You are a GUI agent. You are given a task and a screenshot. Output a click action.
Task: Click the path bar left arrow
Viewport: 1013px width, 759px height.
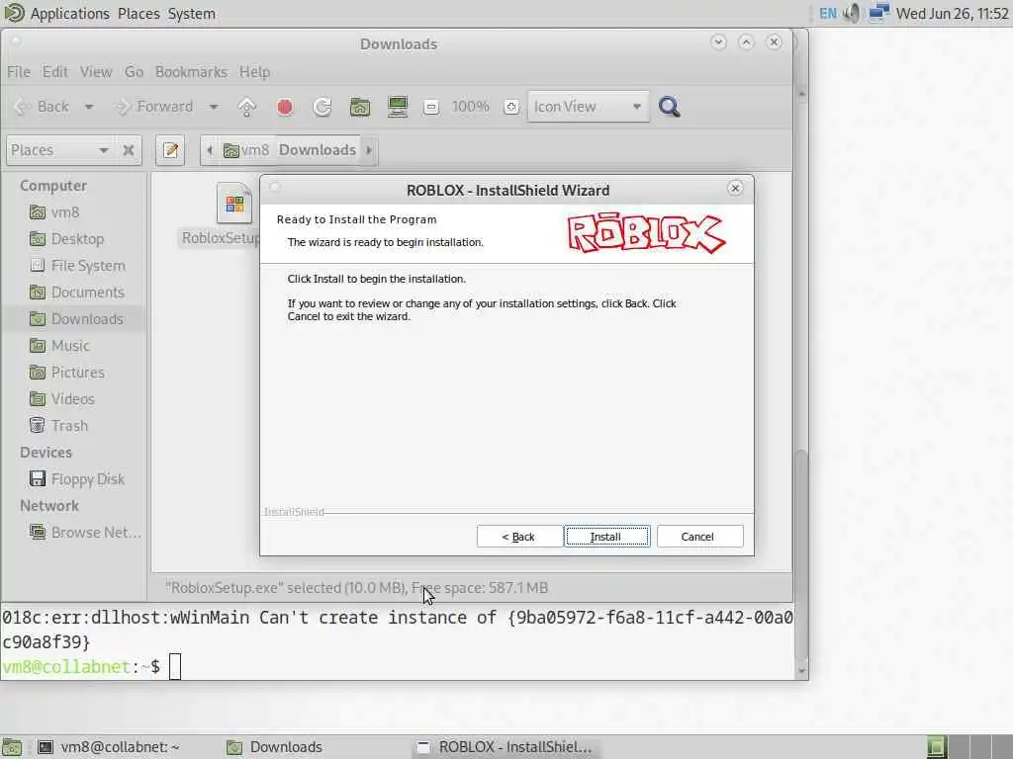click(x=210, y=150)
